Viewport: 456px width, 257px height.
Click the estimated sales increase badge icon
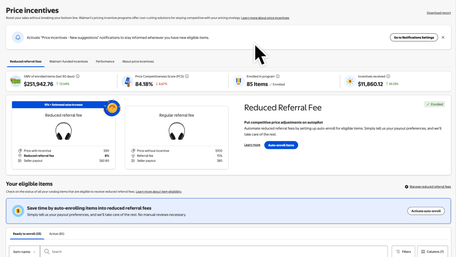point(112,107)
